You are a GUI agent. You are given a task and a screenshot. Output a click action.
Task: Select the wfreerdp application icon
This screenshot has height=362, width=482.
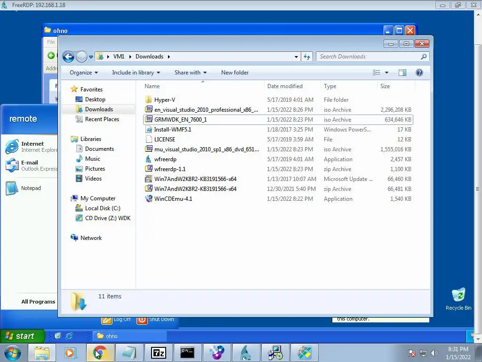click(149, 159)
